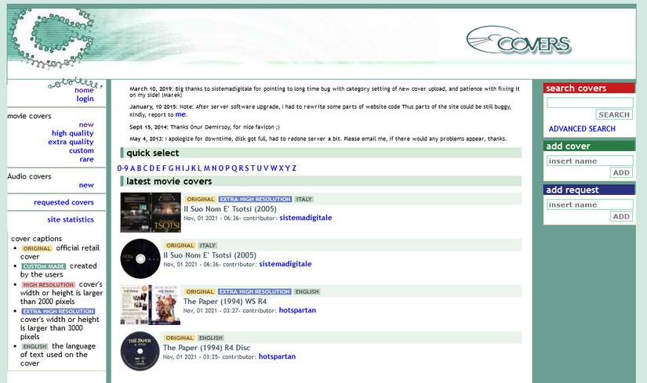Select 0-9 in quick select

pos(122,168)
